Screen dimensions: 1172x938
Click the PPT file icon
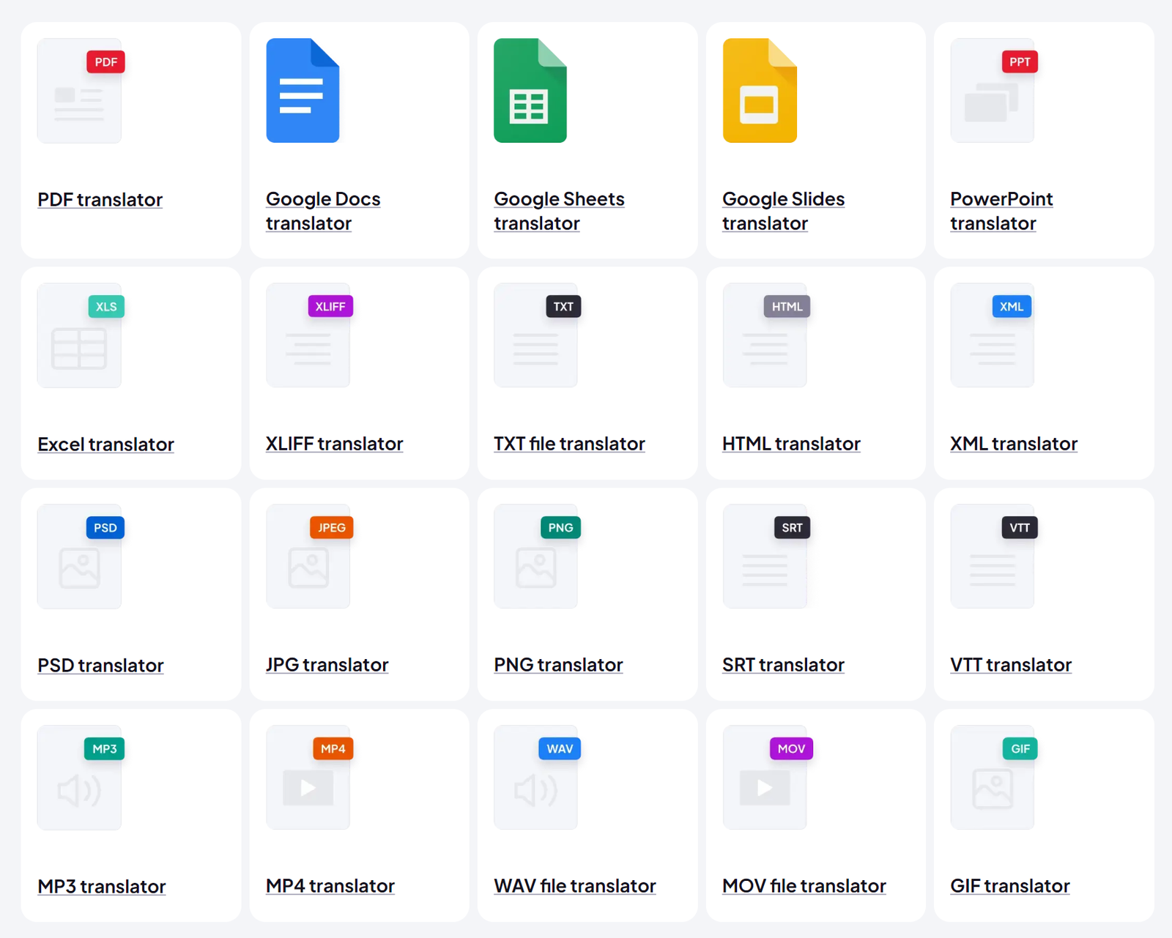point(994,91)
